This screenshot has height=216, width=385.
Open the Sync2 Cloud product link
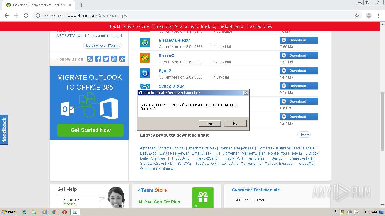[172, 86]
